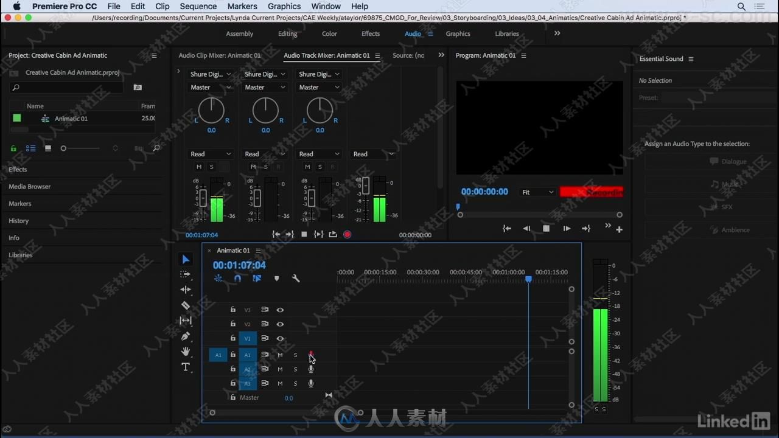
Task: Click Play In to Out in Audio Track Mixer
Action: click(x=318, y=234)
